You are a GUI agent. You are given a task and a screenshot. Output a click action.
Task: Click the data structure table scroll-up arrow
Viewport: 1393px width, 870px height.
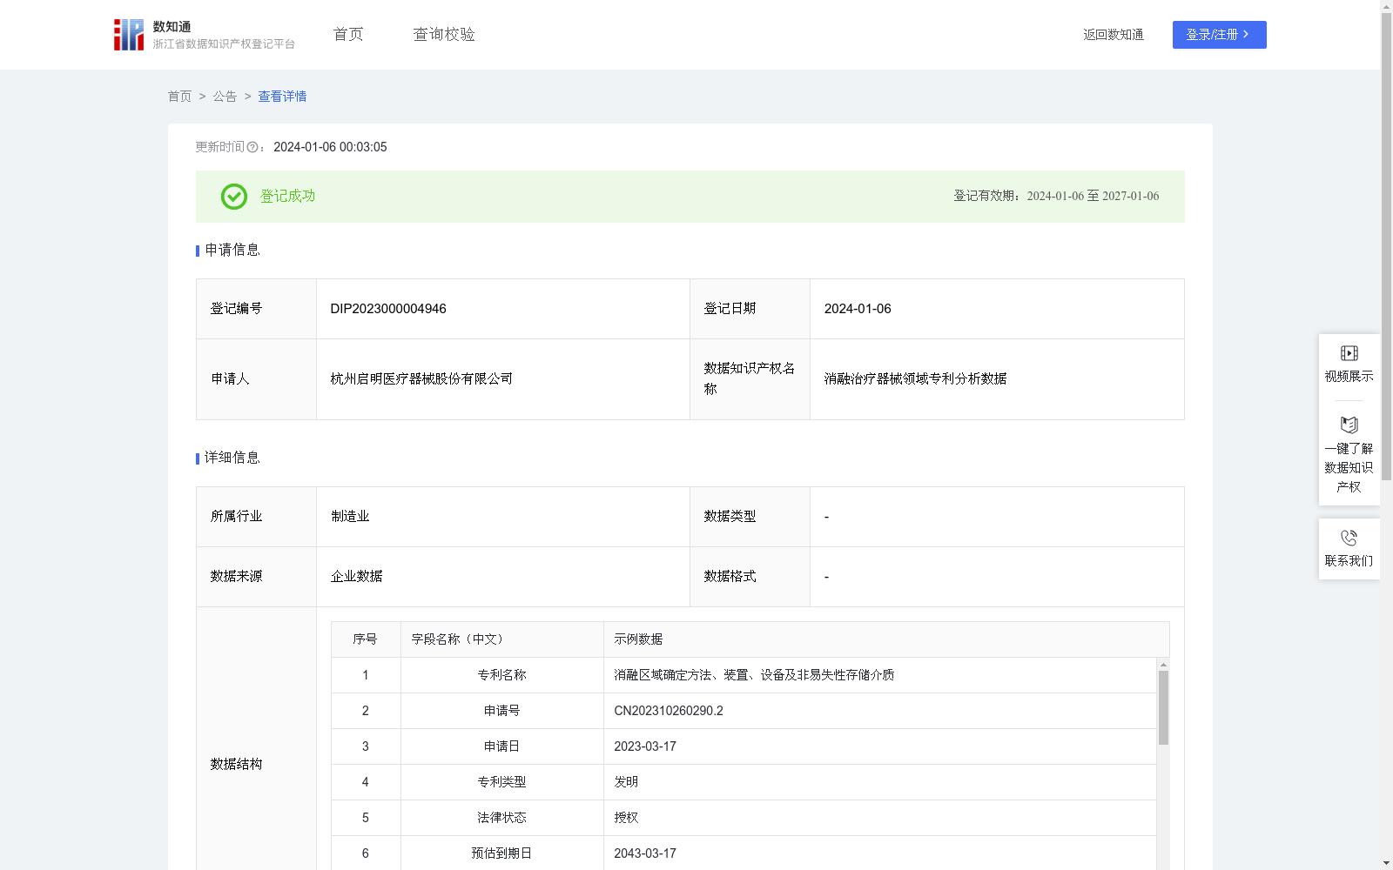(x=1163, y=665)
